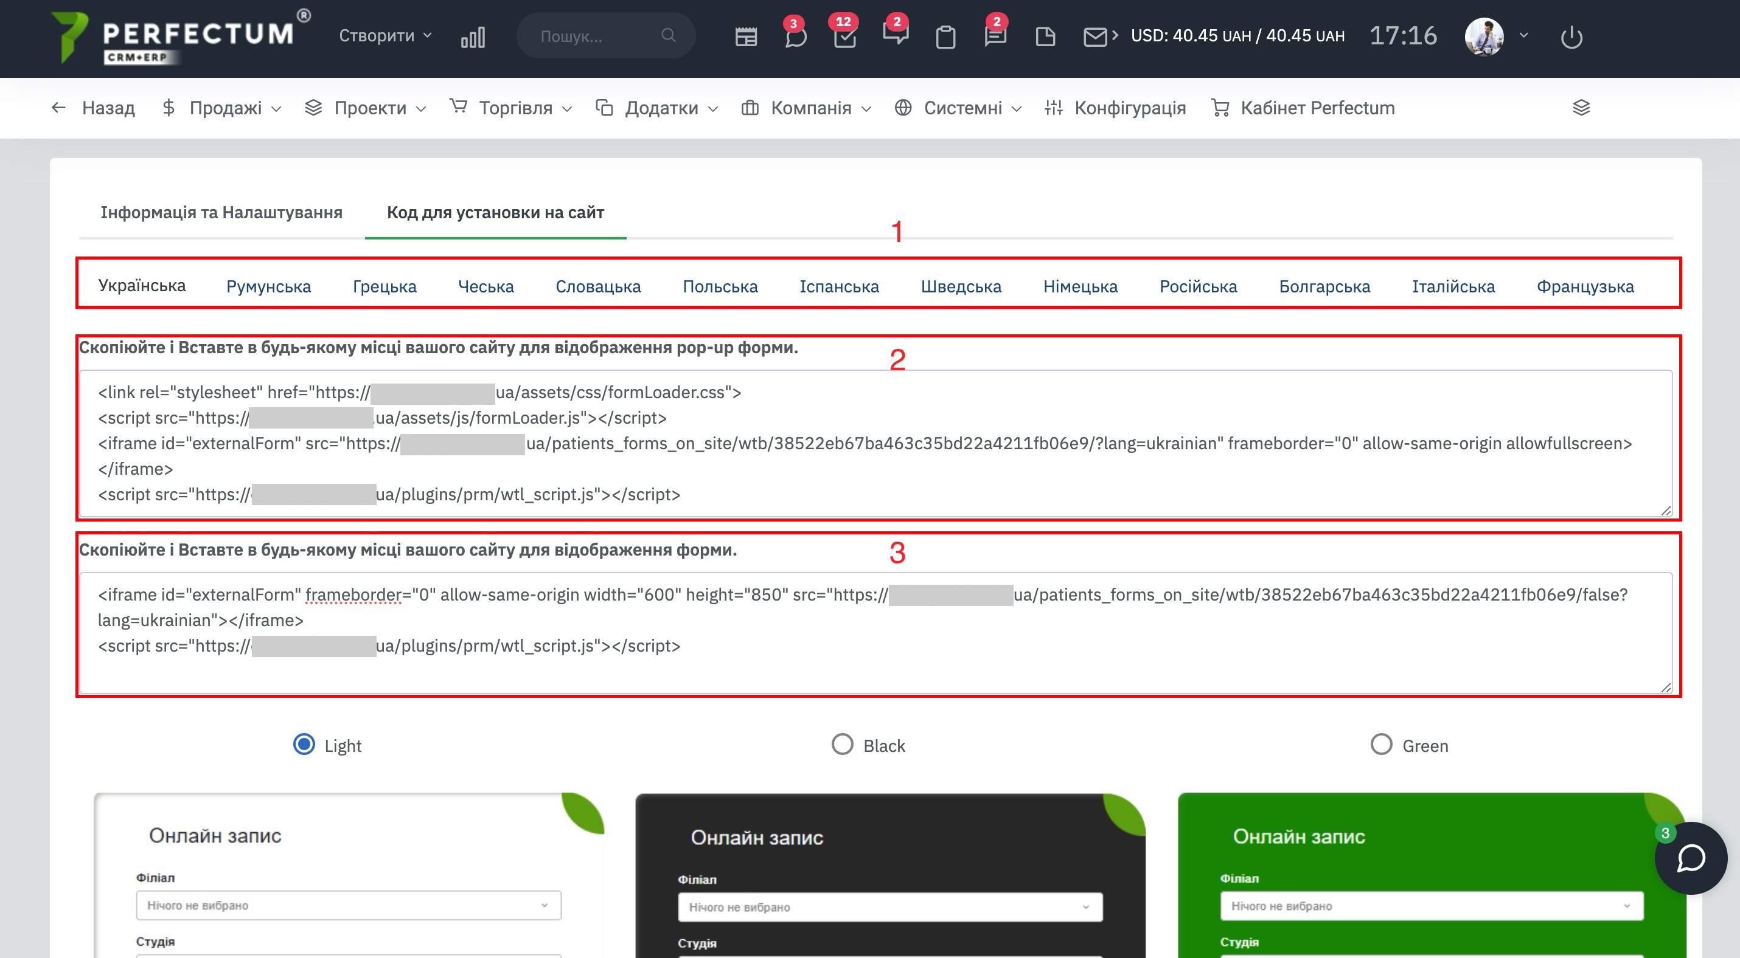Open the Додатки menu dropdown
The height and width of the screenshot is (958, 1740).
tap(656, 108)
